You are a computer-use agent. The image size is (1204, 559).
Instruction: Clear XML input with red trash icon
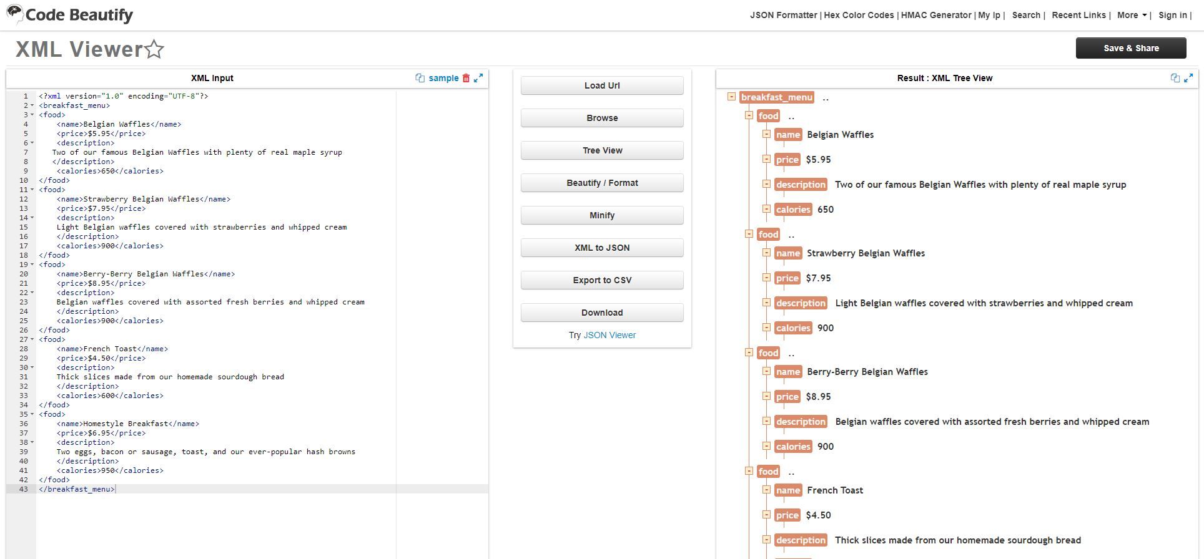point(466,78)
